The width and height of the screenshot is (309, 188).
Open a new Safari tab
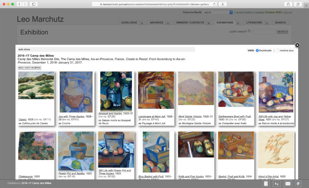(306, 6)
